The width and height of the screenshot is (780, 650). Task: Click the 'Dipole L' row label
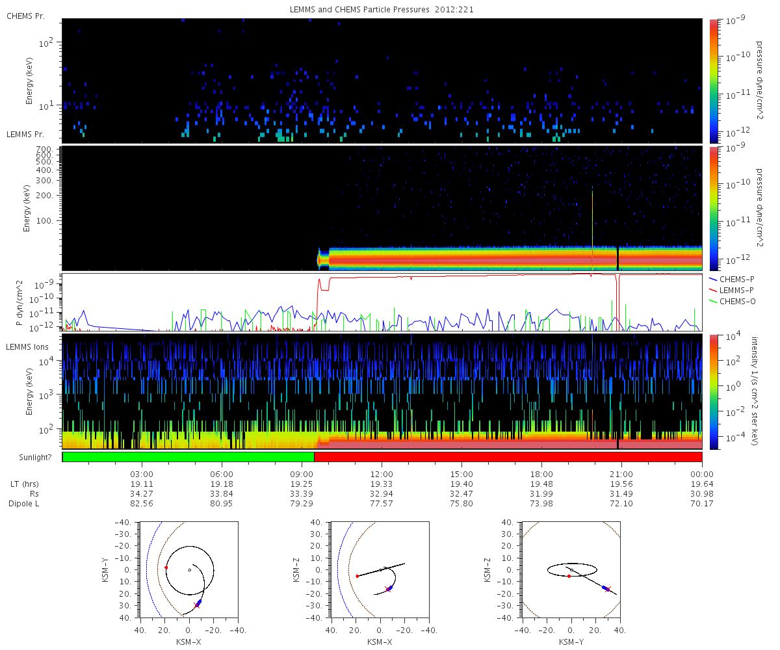[x=24, y=504]
